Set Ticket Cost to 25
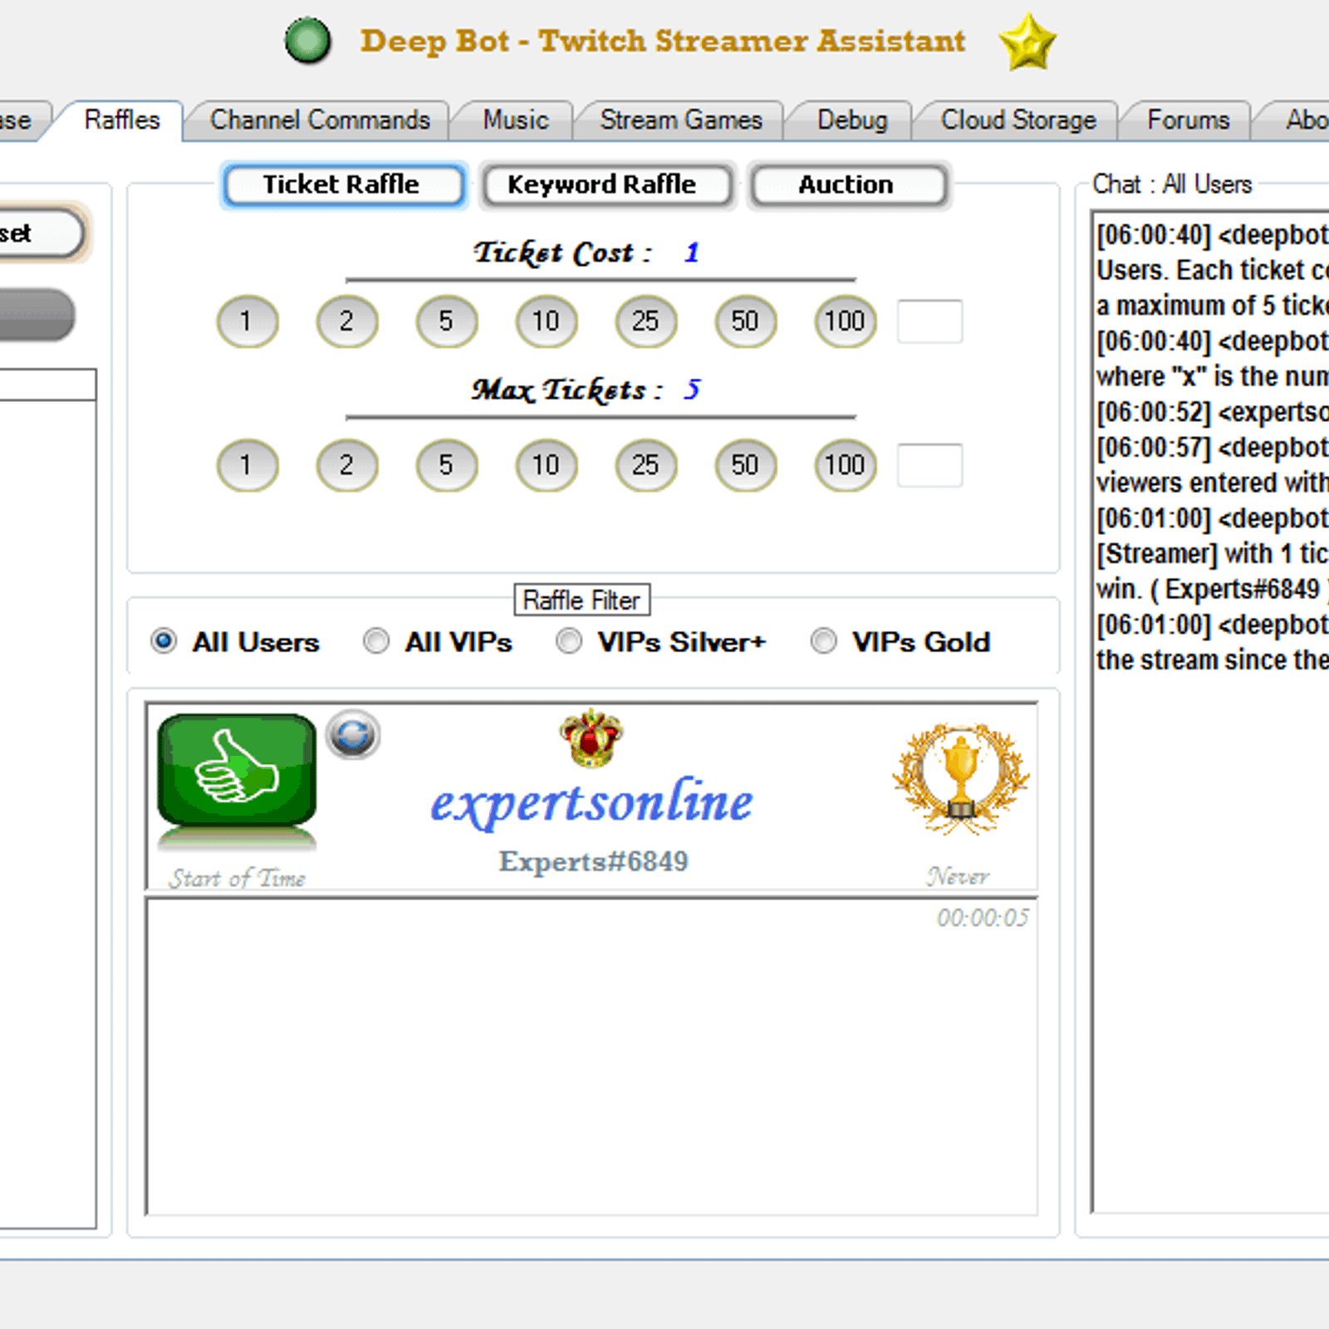 click(x=645, y=321)
